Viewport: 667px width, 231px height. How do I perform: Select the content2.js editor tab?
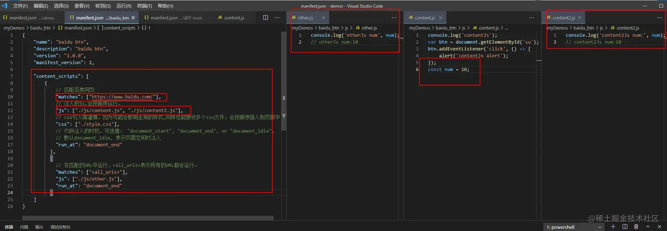click(x=563, y=18)
